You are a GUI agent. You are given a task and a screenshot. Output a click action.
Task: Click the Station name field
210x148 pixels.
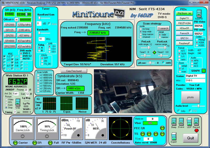pos(195,76)
